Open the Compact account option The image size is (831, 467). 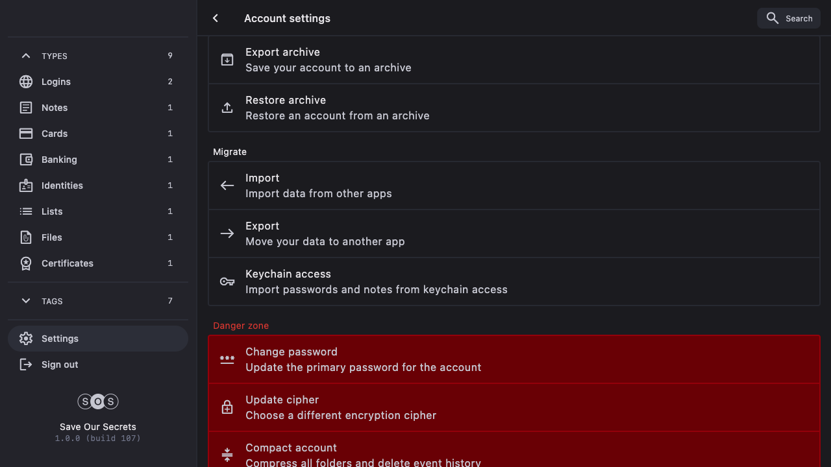(513, 454)
